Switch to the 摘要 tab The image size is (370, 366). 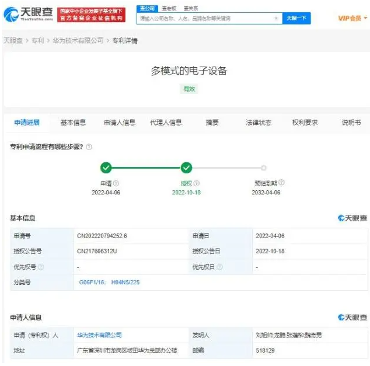tap(212, 123)
